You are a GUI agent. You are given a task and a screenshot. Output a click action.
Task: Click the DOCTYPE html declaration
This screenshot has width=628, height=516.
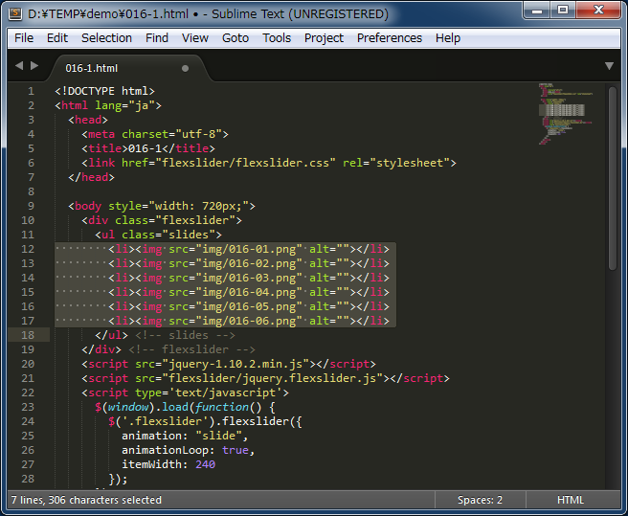104,91
